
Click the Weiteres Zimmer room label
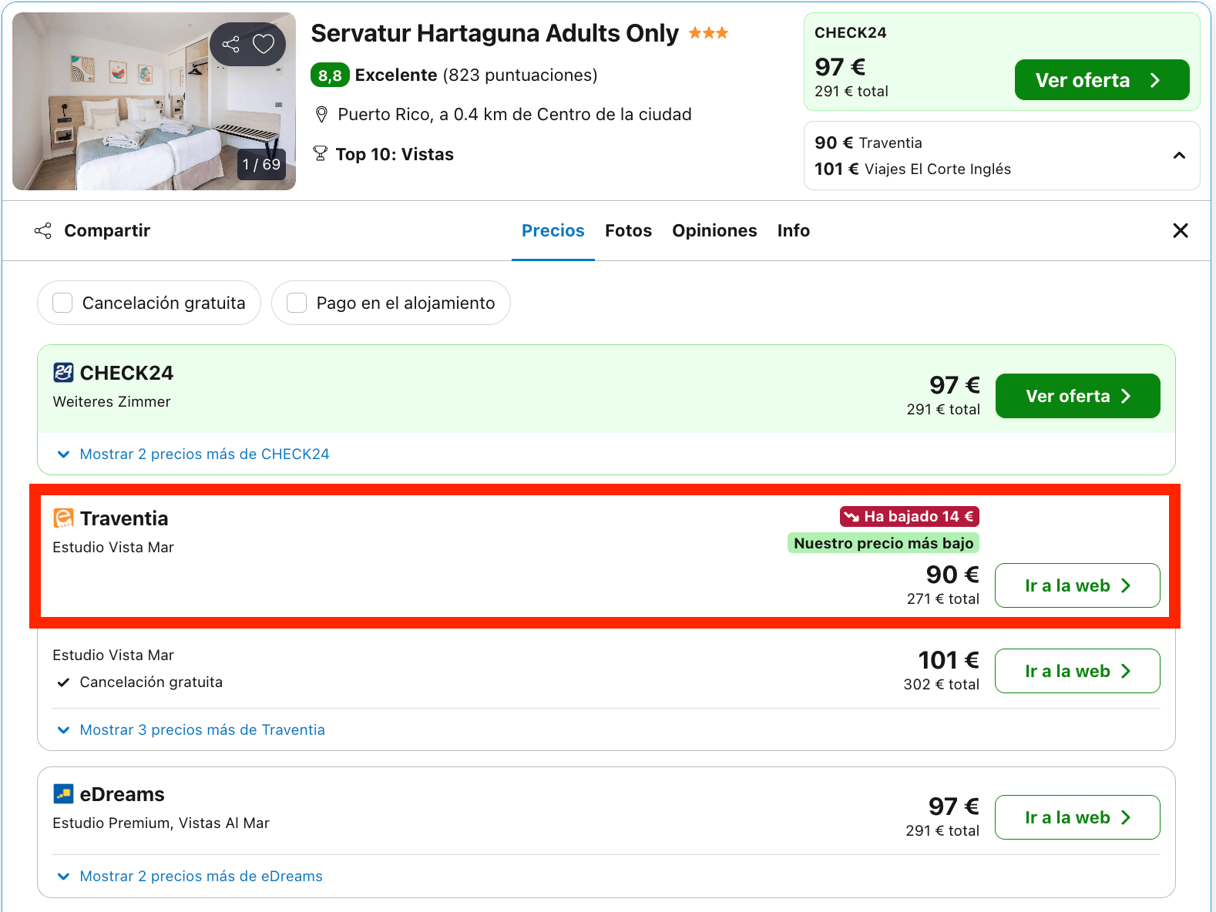pyautogui.click(x=112, y=402)
